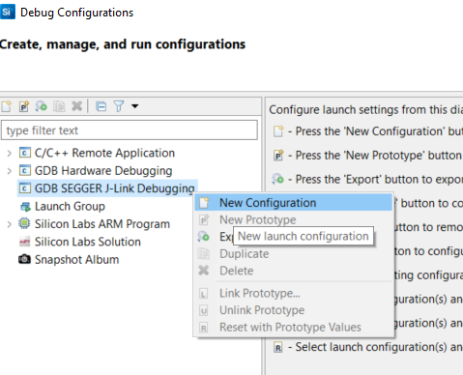Select Silicon Labs ARM Program item
463x375 pixels.
point(102,224)
